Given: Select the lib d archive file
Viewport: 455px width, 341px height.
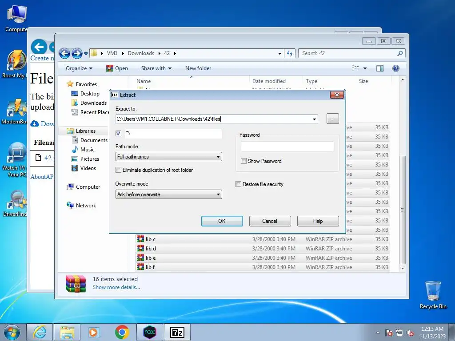Looking at the screenshot, I should point(262,249).
